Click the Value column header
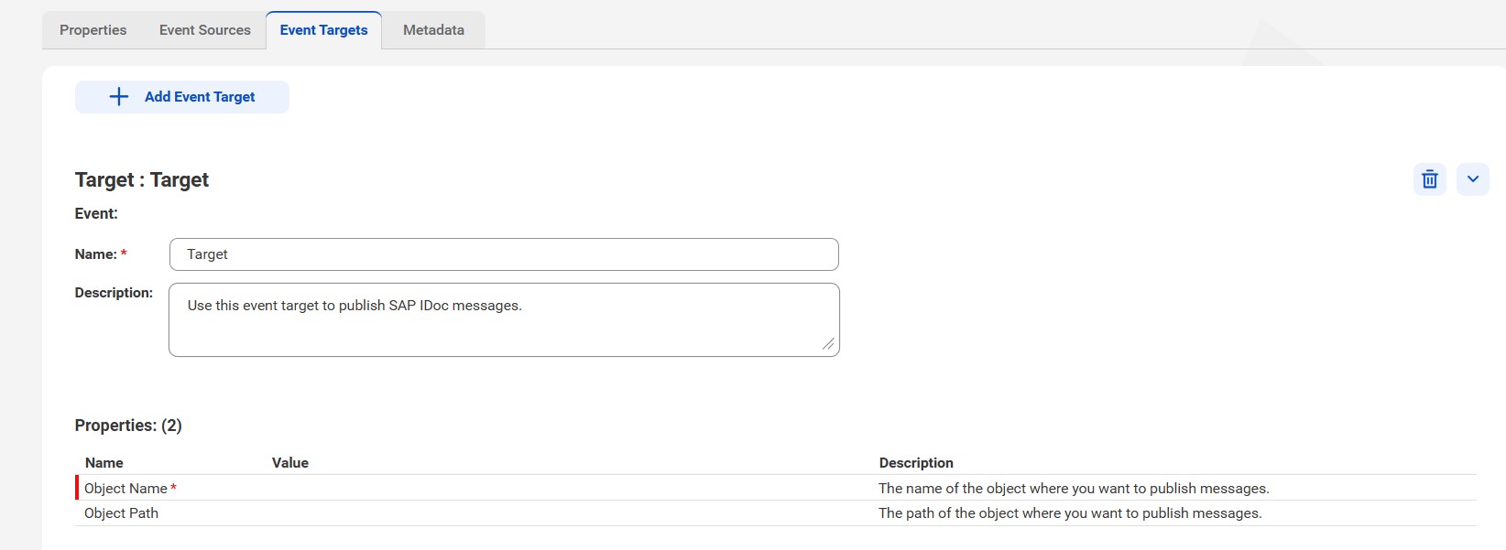Viewport: 1506px width, 550px height. point(290,463)
